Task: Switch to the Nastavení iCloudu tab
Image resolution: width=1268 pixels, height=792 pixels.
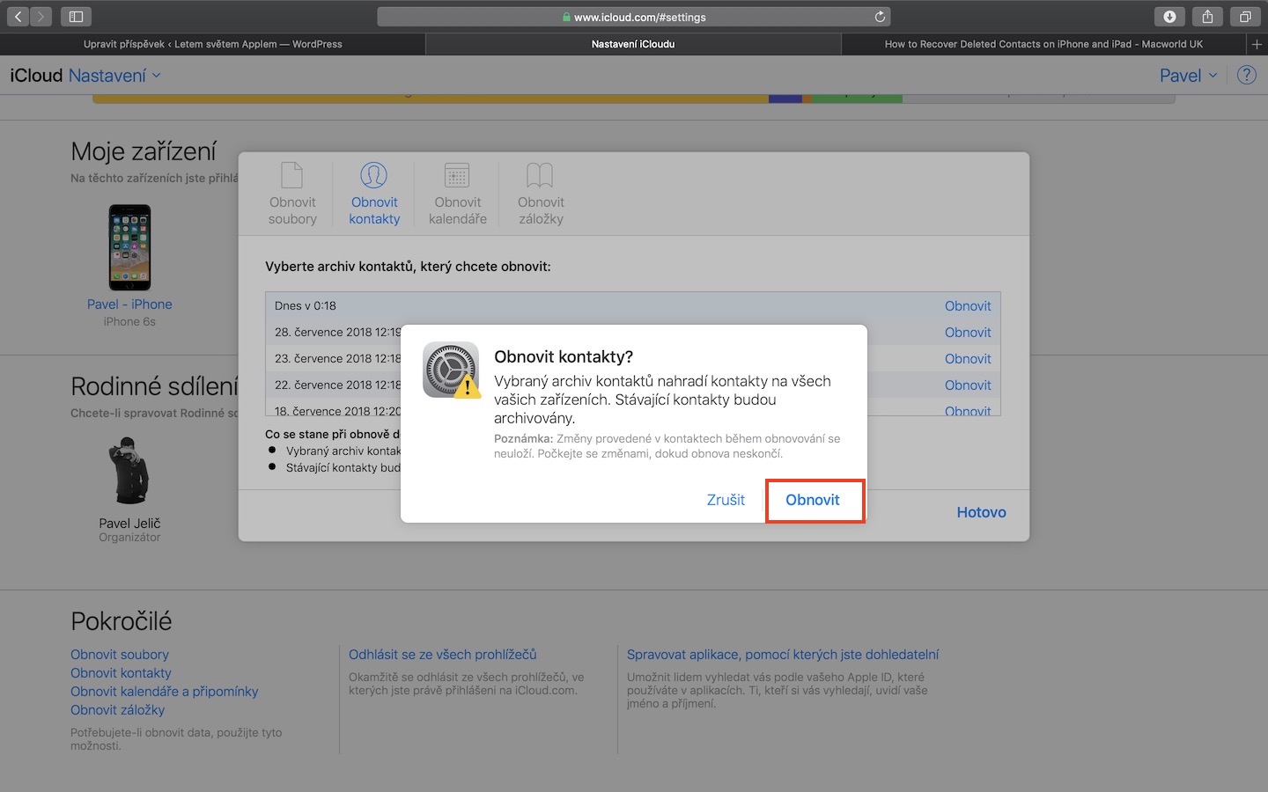Action: click(x=633, y=44)
